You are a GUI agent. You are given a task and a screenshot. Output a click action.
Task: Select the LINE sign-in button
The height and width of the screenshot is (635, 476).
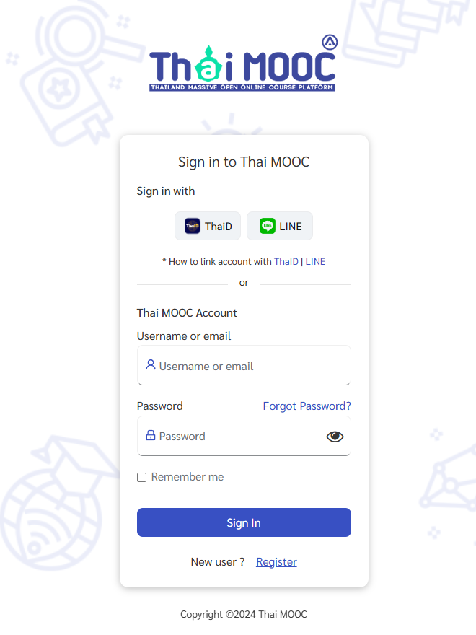280,225
